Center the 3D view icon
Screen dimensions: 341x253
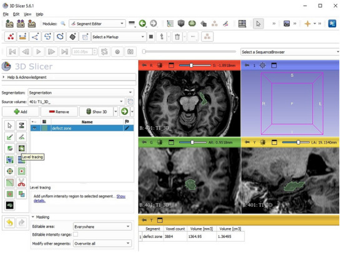[x=262, y=65]
